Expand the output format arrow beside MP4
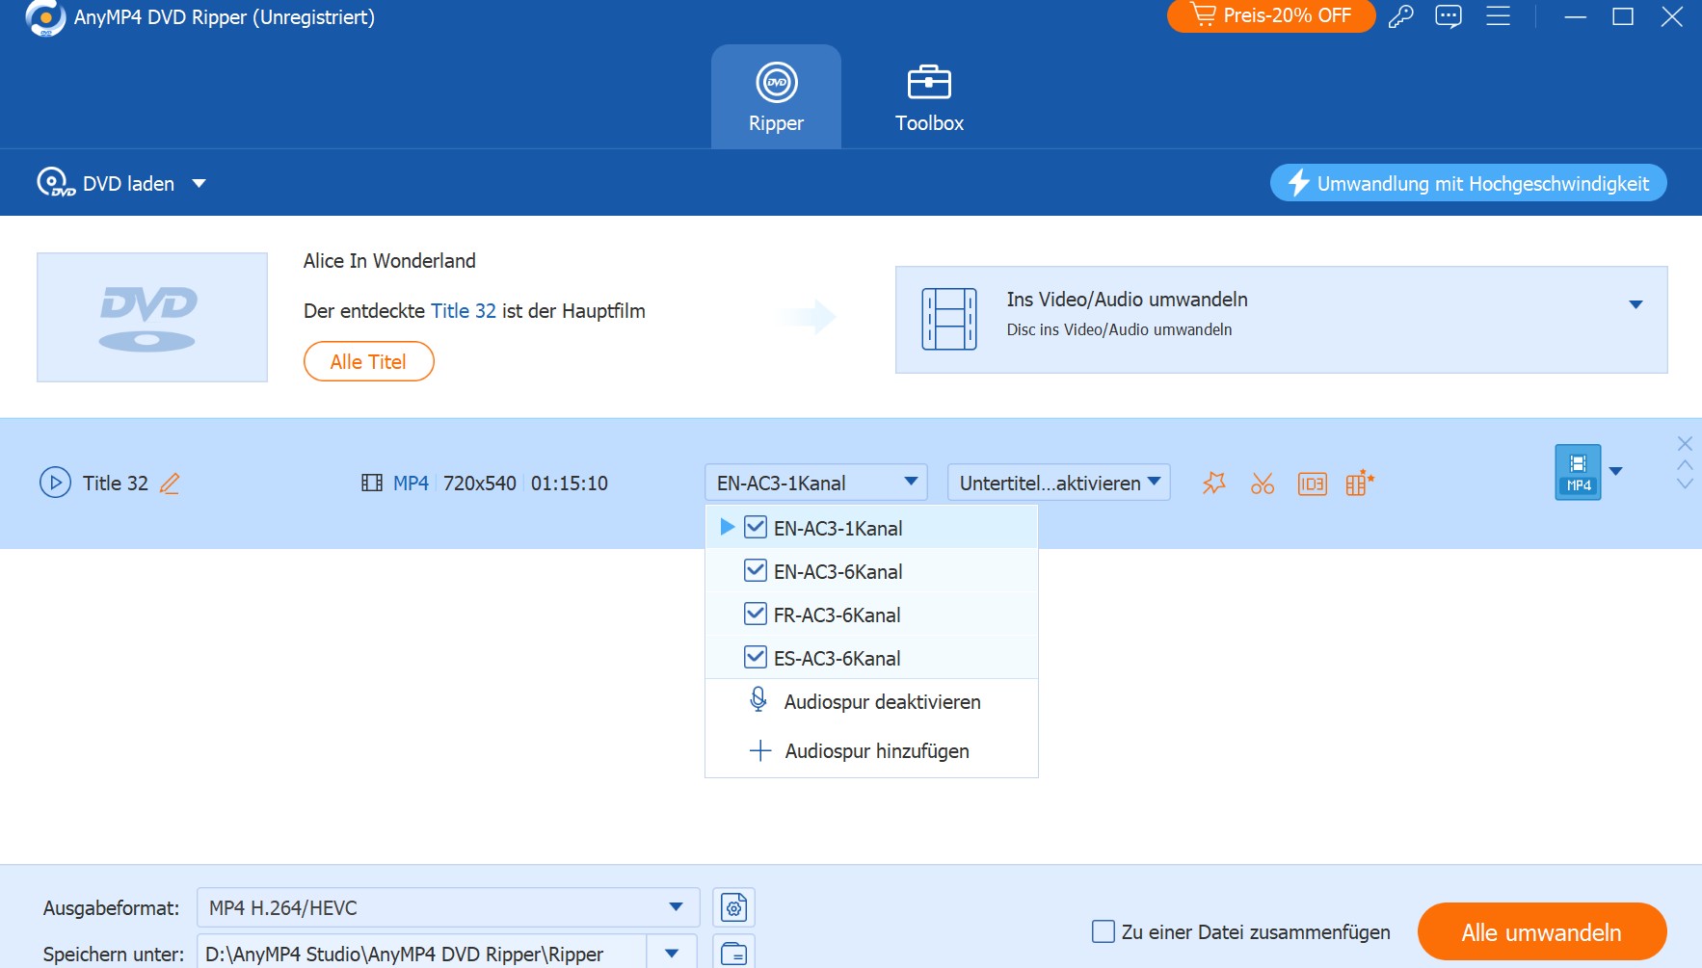This screenshot has height=968, width=1702. click(1616, 471)
